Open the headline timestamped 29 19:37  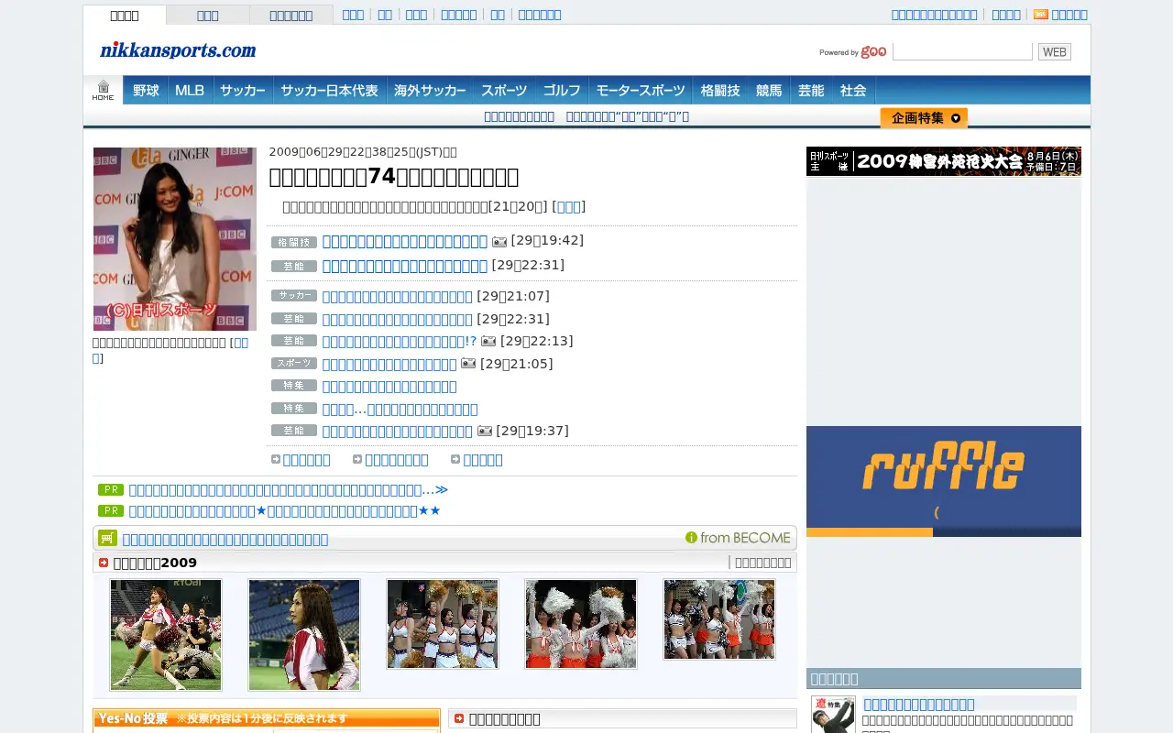click(x=398, y=431)
